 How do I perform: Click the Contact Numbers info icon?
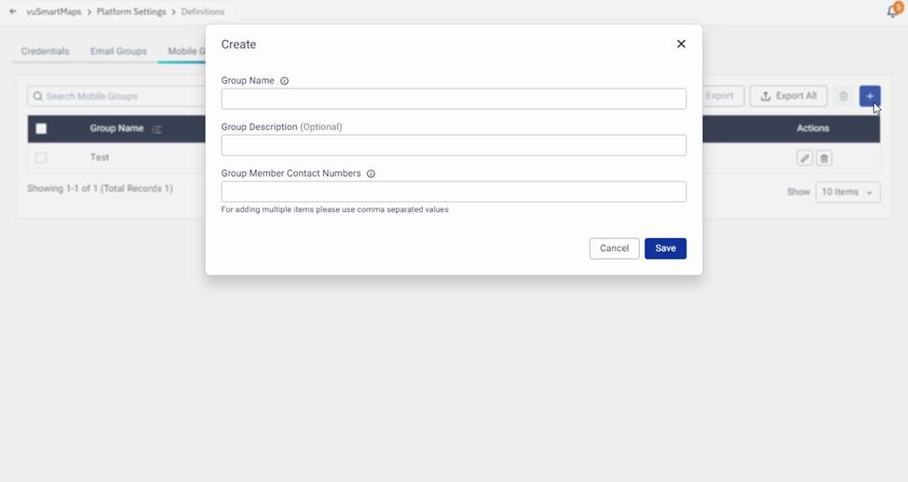click(x=371, y=174)
